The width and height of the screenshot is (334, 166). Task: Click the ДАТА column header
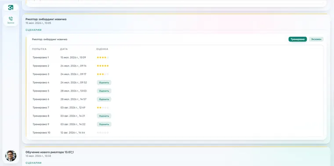tap(64, 49)
